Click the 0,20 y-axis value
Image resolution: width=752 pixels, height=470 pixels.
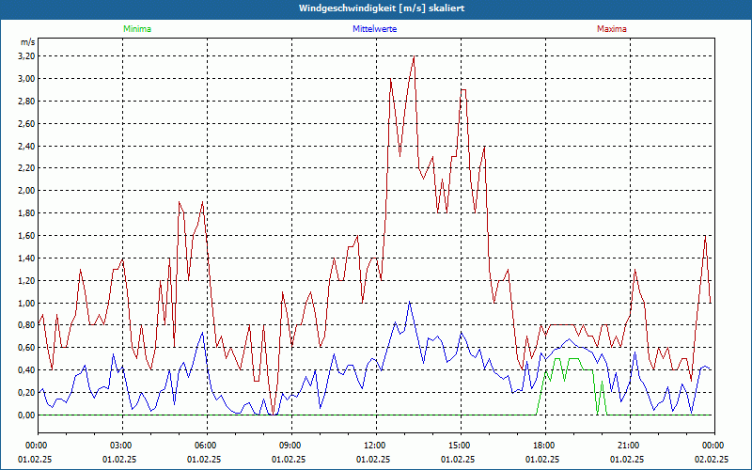click(26, 393)
